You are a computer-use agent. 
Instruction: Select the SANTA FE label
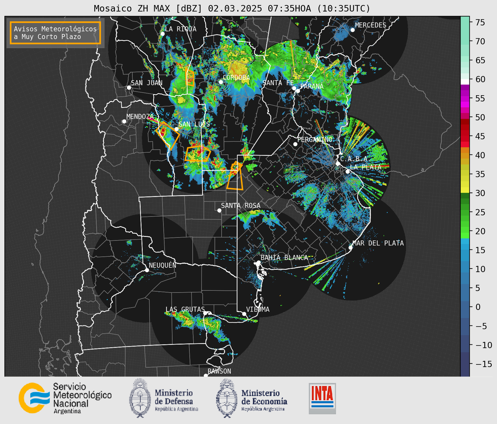click(x=278, y=83)
